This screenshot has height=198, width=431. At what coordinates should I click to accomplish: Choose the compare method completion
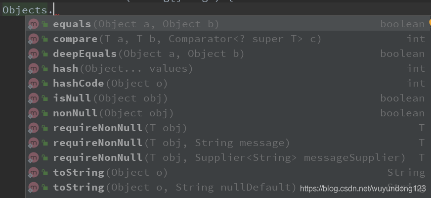click(228, 39)
